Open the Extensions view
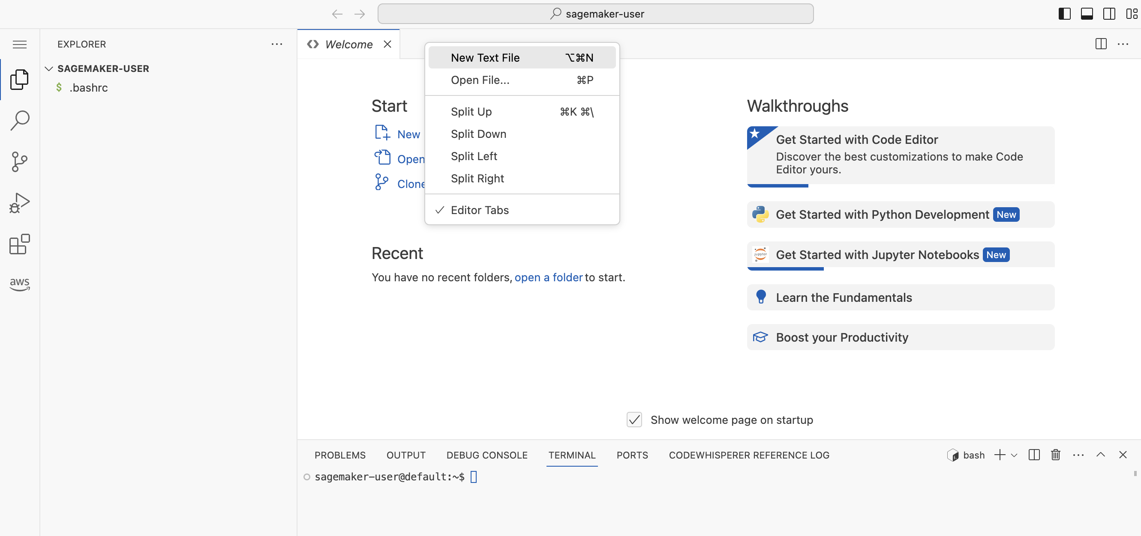Screen dimensions: 1141x536 coord(19,244)
